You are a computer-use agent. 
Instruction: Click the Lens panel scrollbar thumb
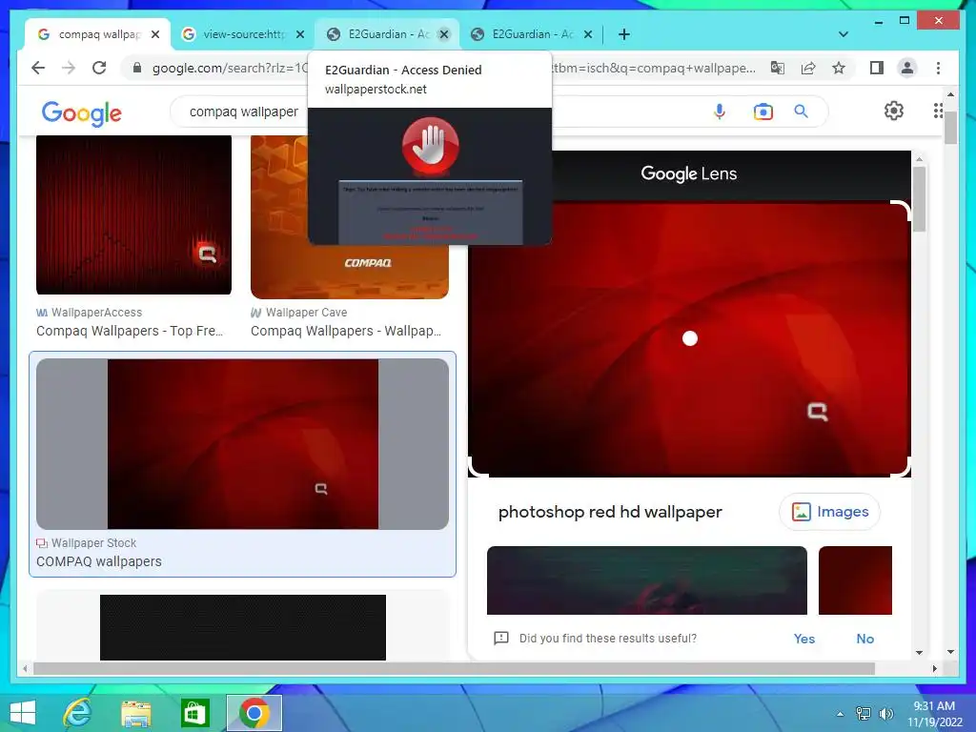tap(920, 199)
